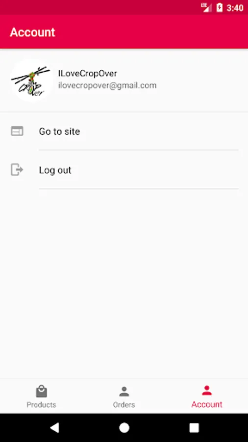
Task: Tap the Android back triangle button
Action: click(x=54, y=428)
